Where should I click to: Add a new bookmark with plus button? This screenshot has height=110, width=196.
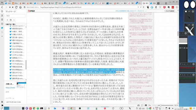pos(7,20)
